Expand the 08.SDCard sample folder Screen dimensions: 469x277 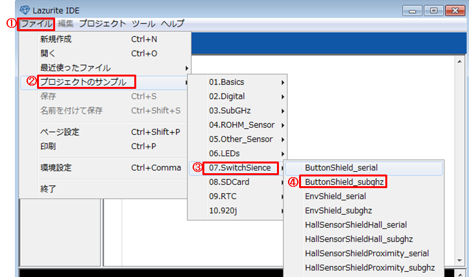click(x=237, y=182)
